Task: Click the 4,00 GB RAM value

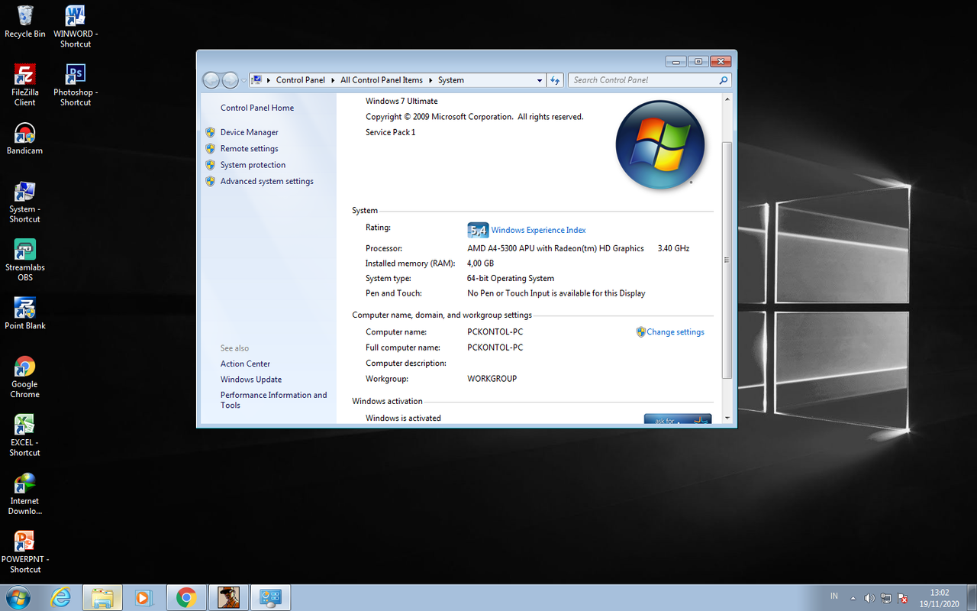Action: click(480, 263)
